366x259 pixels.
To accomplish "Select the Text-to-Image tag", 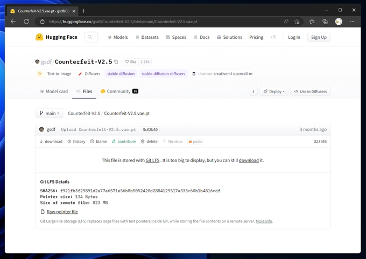I will pyautogui.click(x=54, y=74).
